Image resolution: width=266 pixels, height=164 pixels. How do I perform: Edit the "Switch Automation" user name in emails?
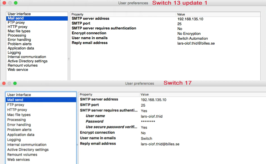pyautogui.click(x=192, y=39)
